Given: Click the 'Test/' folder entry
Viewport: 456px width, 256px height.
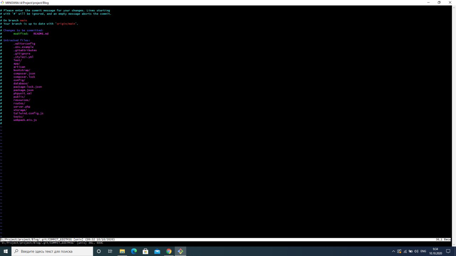Looking at the screenshot, I should (x=17, y=60).
